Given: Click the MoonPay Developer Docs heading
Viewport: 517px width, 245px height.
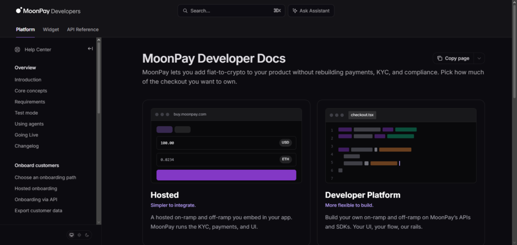Looking at the screenshot, I should [x=214, y=59].
